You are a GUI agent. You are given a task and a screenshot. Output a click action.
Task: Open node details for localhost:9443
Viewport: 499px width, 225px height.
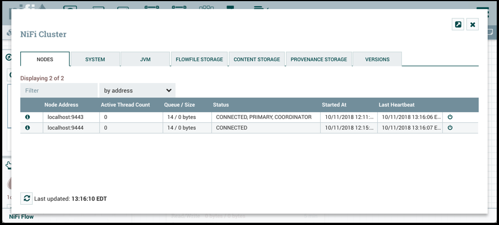27,117
